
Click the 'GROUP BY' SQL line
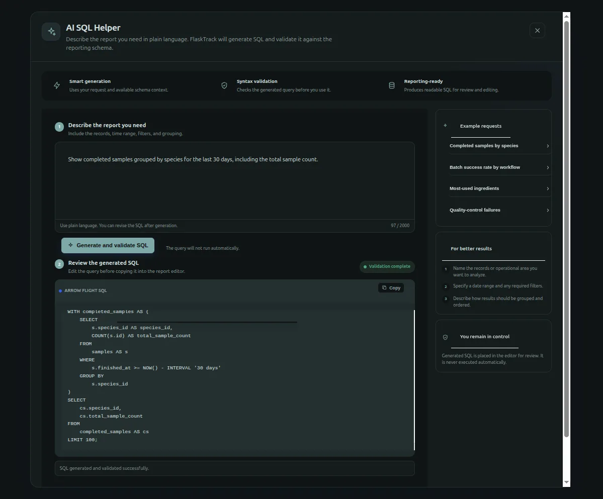pyautogui.click(x=92, y=376)
